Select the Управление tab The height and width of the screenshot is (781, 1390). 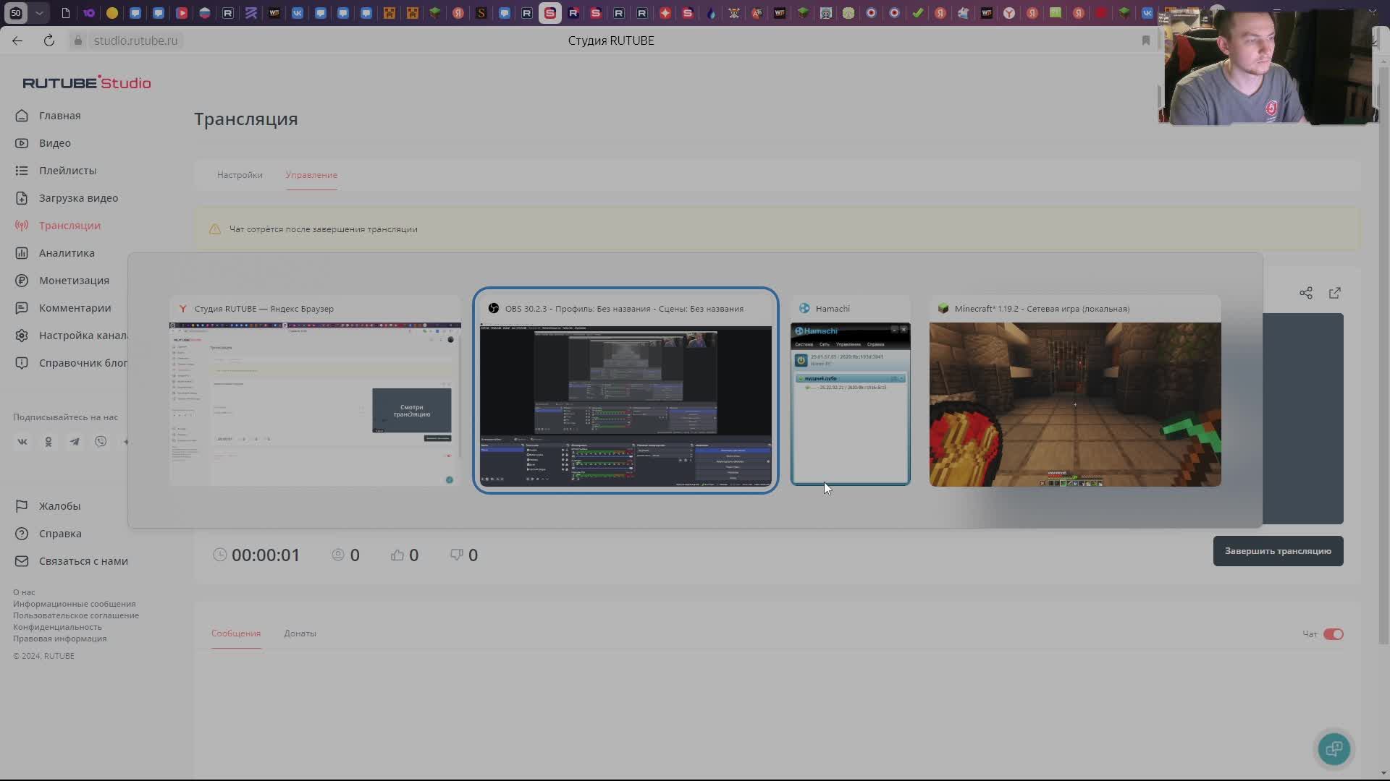tap(311, 175)
